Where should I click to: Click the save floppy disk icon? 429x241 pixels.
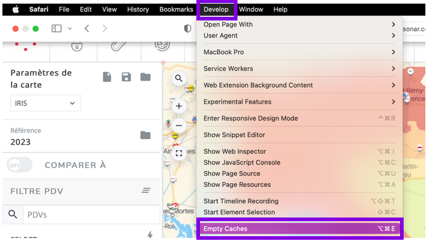pyautogui.click(x=126, y=77)
